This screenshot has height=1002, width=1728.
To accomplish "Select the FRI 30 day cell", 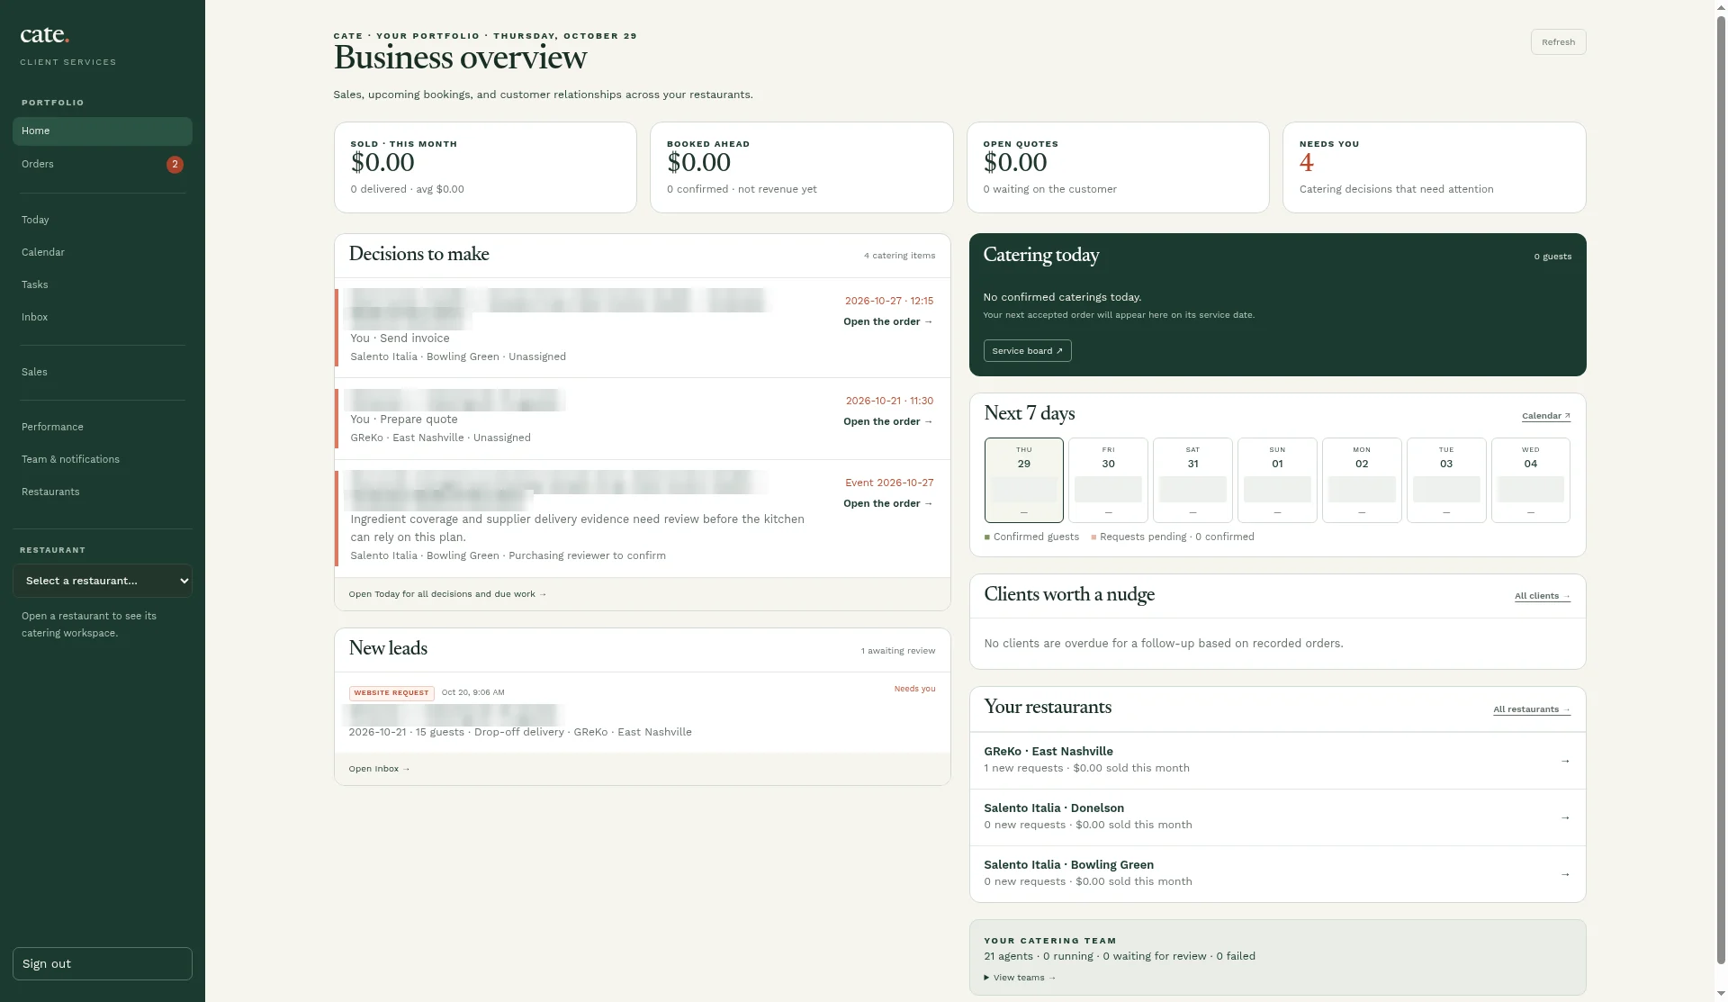I will click(x=1108, y=480).
